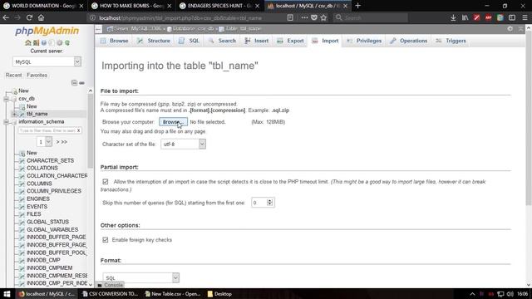532x299 pixels.
Task: Click the reload navigation panel icon
Action: pos(67,42)
